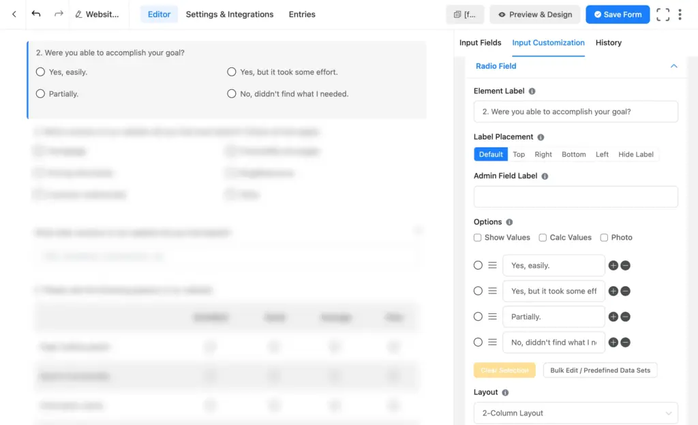
Task: Add option after "No, didn't find what I n"
Action: pyautogui.click(x=613, y=343)
